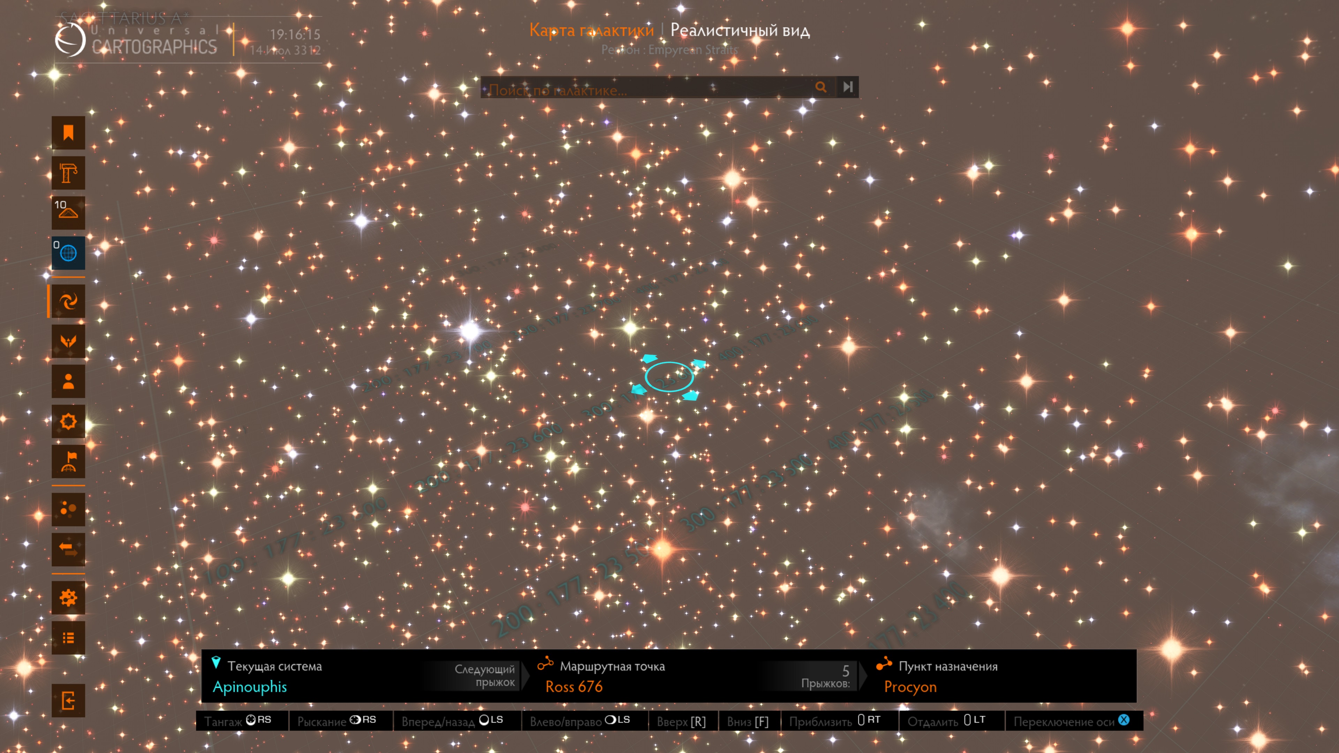Viewport: 1339px width, 753px height.
Task: Select current system Apinouphis
Action: pyautogui.click(x=250, y=686)
